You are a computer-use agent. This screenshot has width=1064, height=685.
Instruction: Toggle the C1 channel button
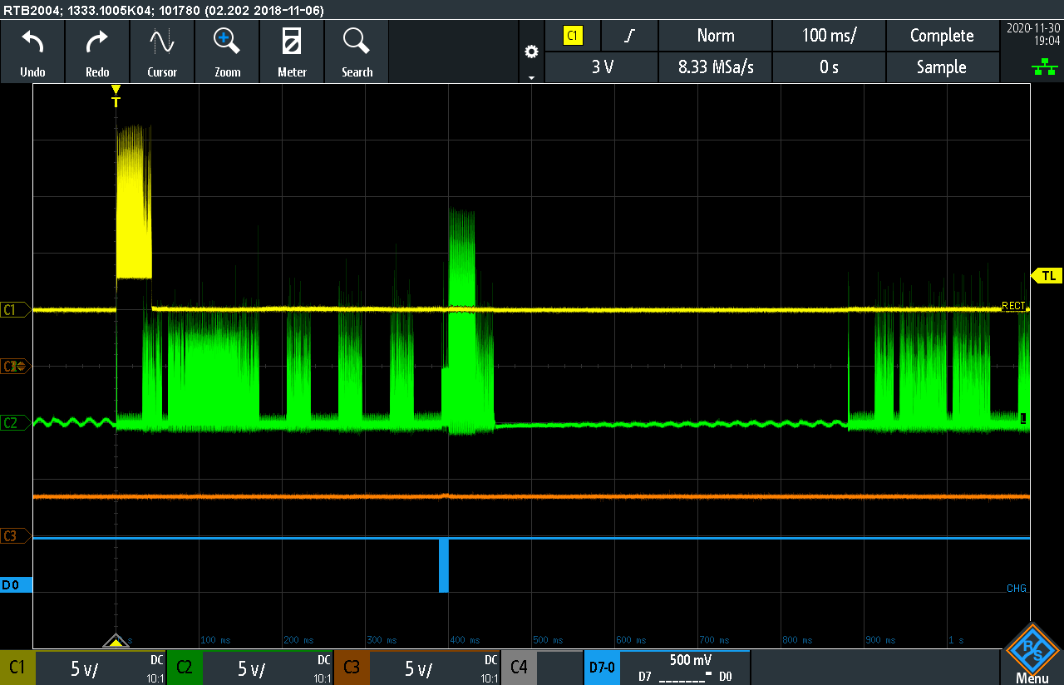click(x=17, y=668)
